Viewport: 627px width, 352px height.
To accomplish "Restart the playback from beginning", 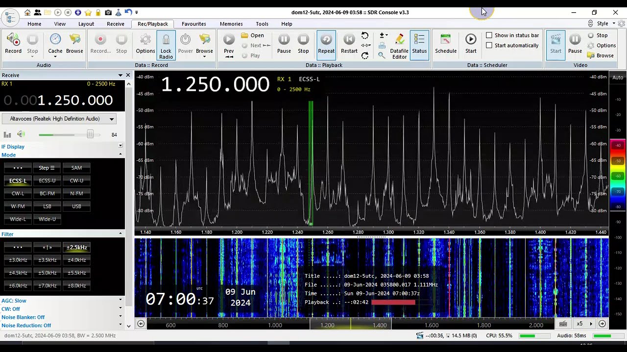I will point(349,44).
